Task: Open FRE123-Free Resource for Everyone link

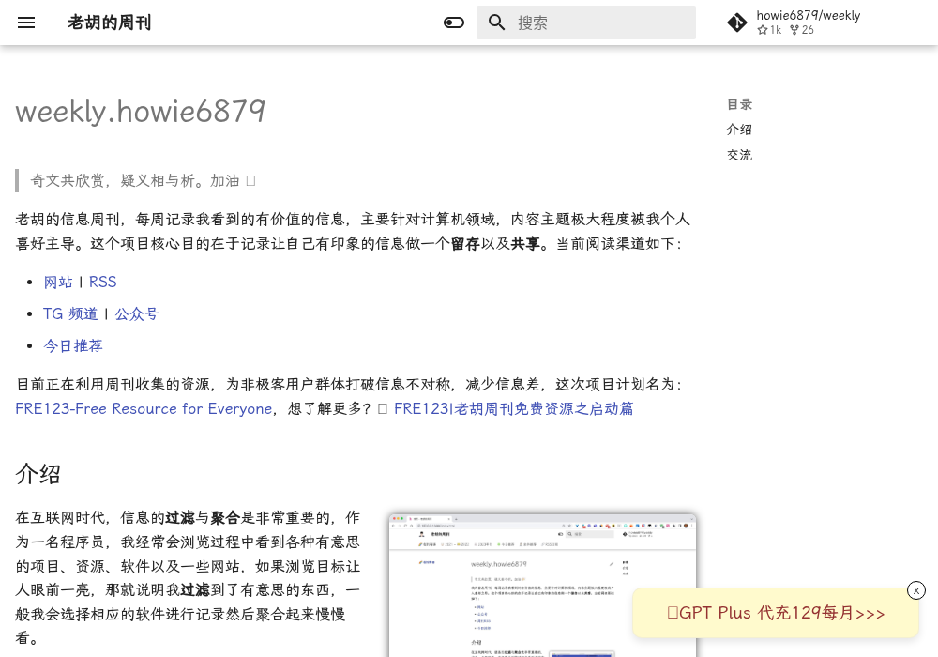Action: pyautogui.click(x=144, y=408)
